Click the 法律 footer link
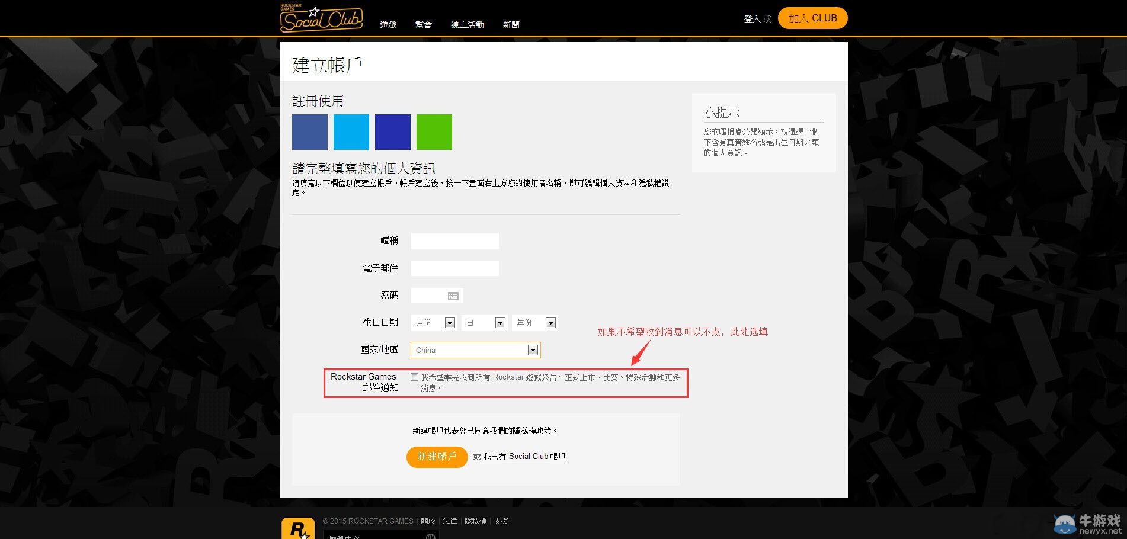 pyautogui.click(x=450, y=521)
